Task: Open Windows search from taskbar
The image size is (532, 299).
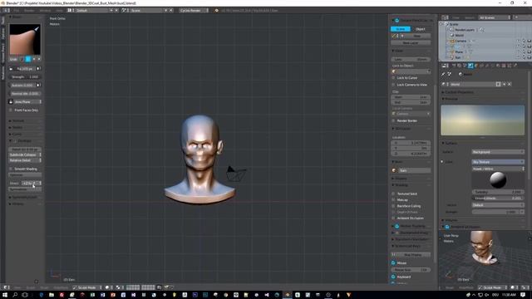Action: (15, 295)
